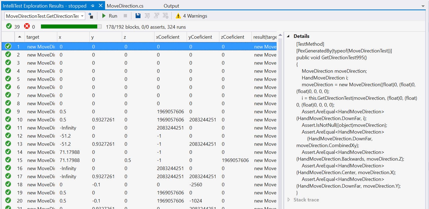Click the Allow toolbar icon, middle of three

[157, 16]
